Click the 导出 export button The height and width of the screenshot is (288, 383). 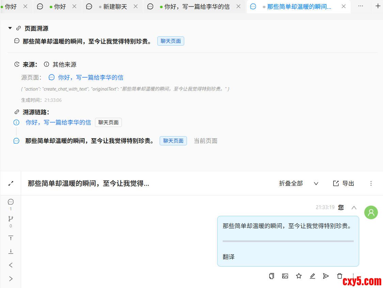(x=344, y=183)
